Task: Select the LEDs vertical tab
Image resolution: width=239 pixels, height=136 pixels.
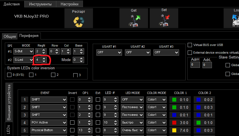Action: [x=9, y=129]
